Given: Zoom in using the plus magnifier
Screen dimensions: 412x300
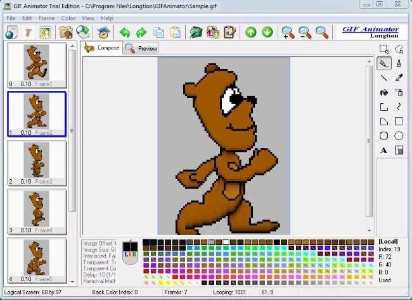Looking at the screenshot, I should coord(288,32).
